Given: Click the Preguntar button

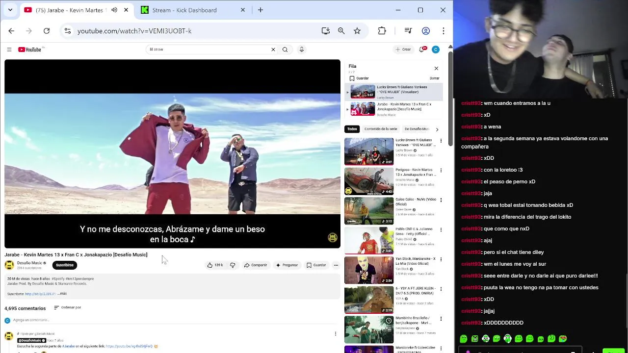Looking at the screenshot, I should pos(287,265).
